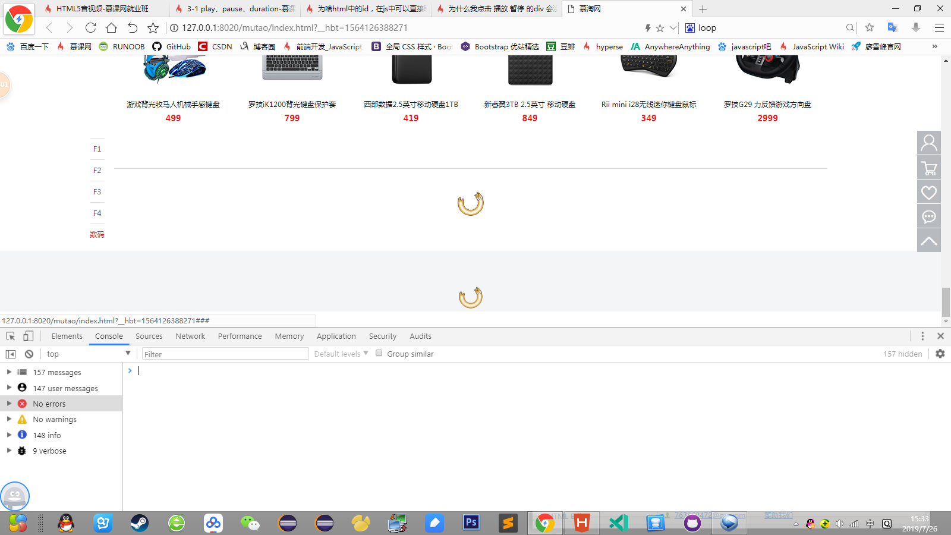The height and width of the screenshot is (535, 951).
Task: Switch to the Sources tab
Action: pos(149,336)
